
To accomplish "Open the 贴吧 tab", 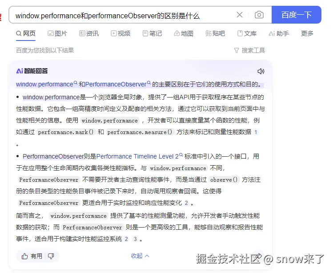I will click(x=215, y=33).
